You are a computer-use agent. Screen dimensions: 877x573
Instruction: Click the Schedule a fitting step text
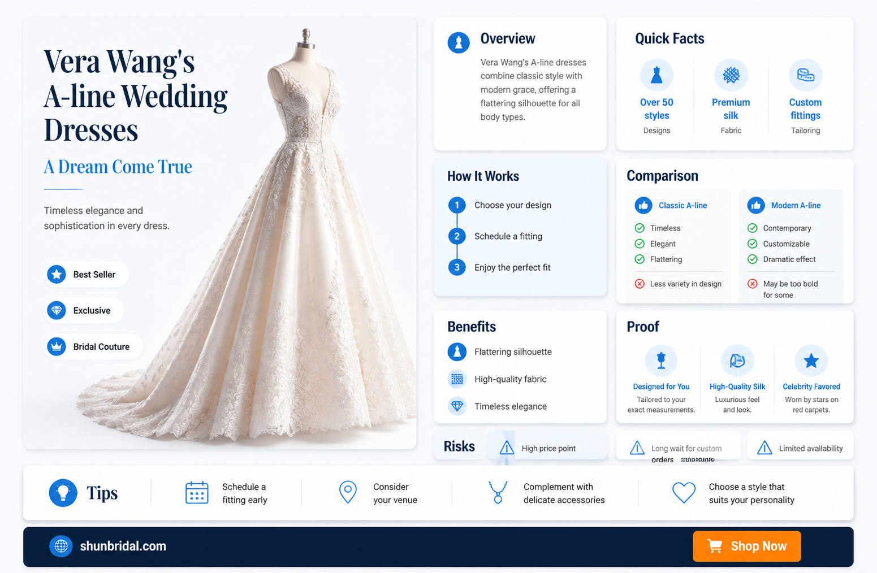pyautogui.click(x=508, y=236)
